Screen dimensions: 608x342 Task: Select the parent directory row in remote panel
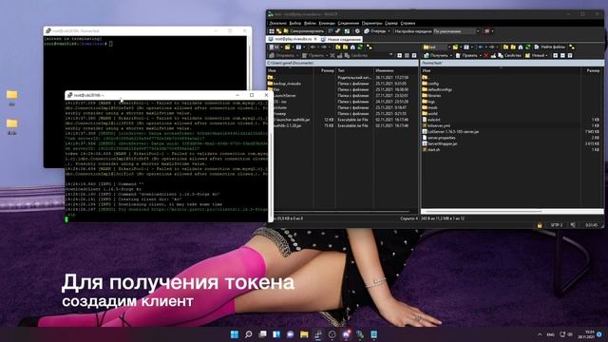tap(427, 78)
